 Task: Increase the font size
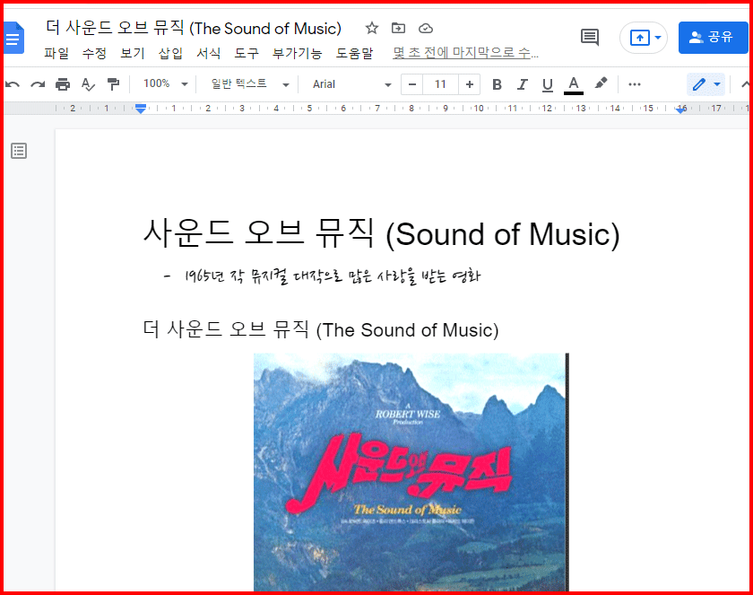[x=469, y=84]
